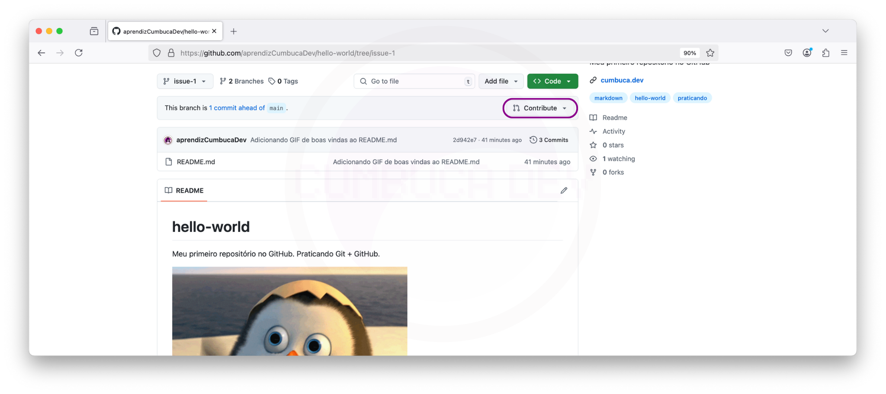Reload the current page
Screen dimensions: 886x394
79,53
